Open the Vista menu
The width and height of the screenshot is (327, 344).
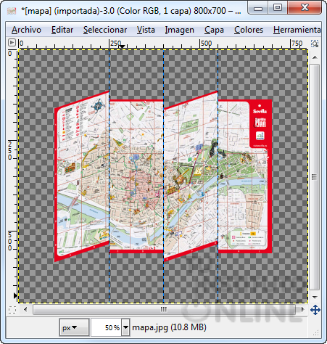point(146,30)
